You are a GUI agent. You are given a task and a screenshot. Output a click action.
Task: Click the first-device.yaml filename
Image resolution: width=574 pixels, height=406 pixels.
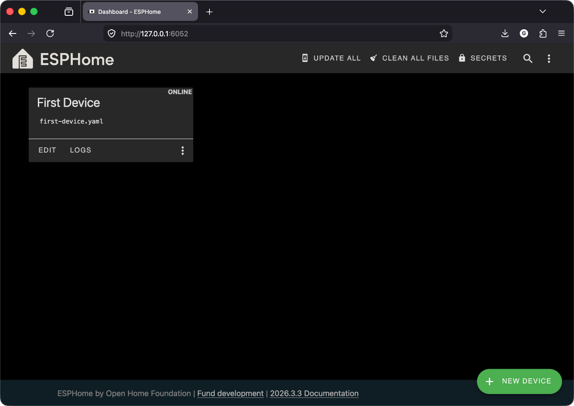coord(71,121)
